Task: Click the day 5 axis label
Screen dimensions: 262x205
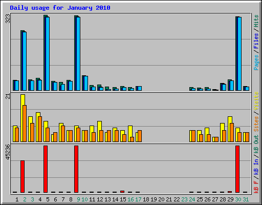Action: click(x=48, y=199)
